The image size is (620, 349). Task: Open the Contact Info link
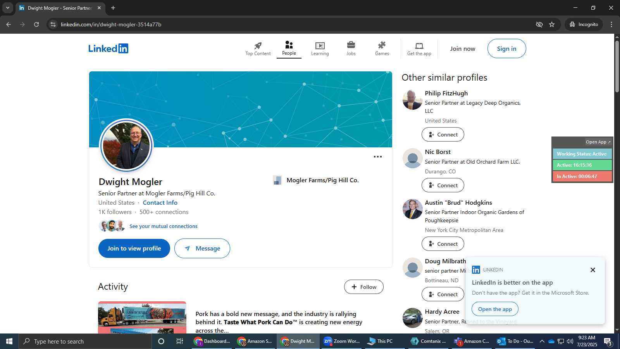pos(160,202)
